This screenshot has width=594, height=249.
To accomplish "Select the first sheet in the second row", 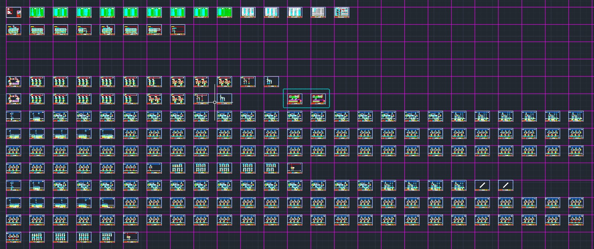I will point(14,30).
